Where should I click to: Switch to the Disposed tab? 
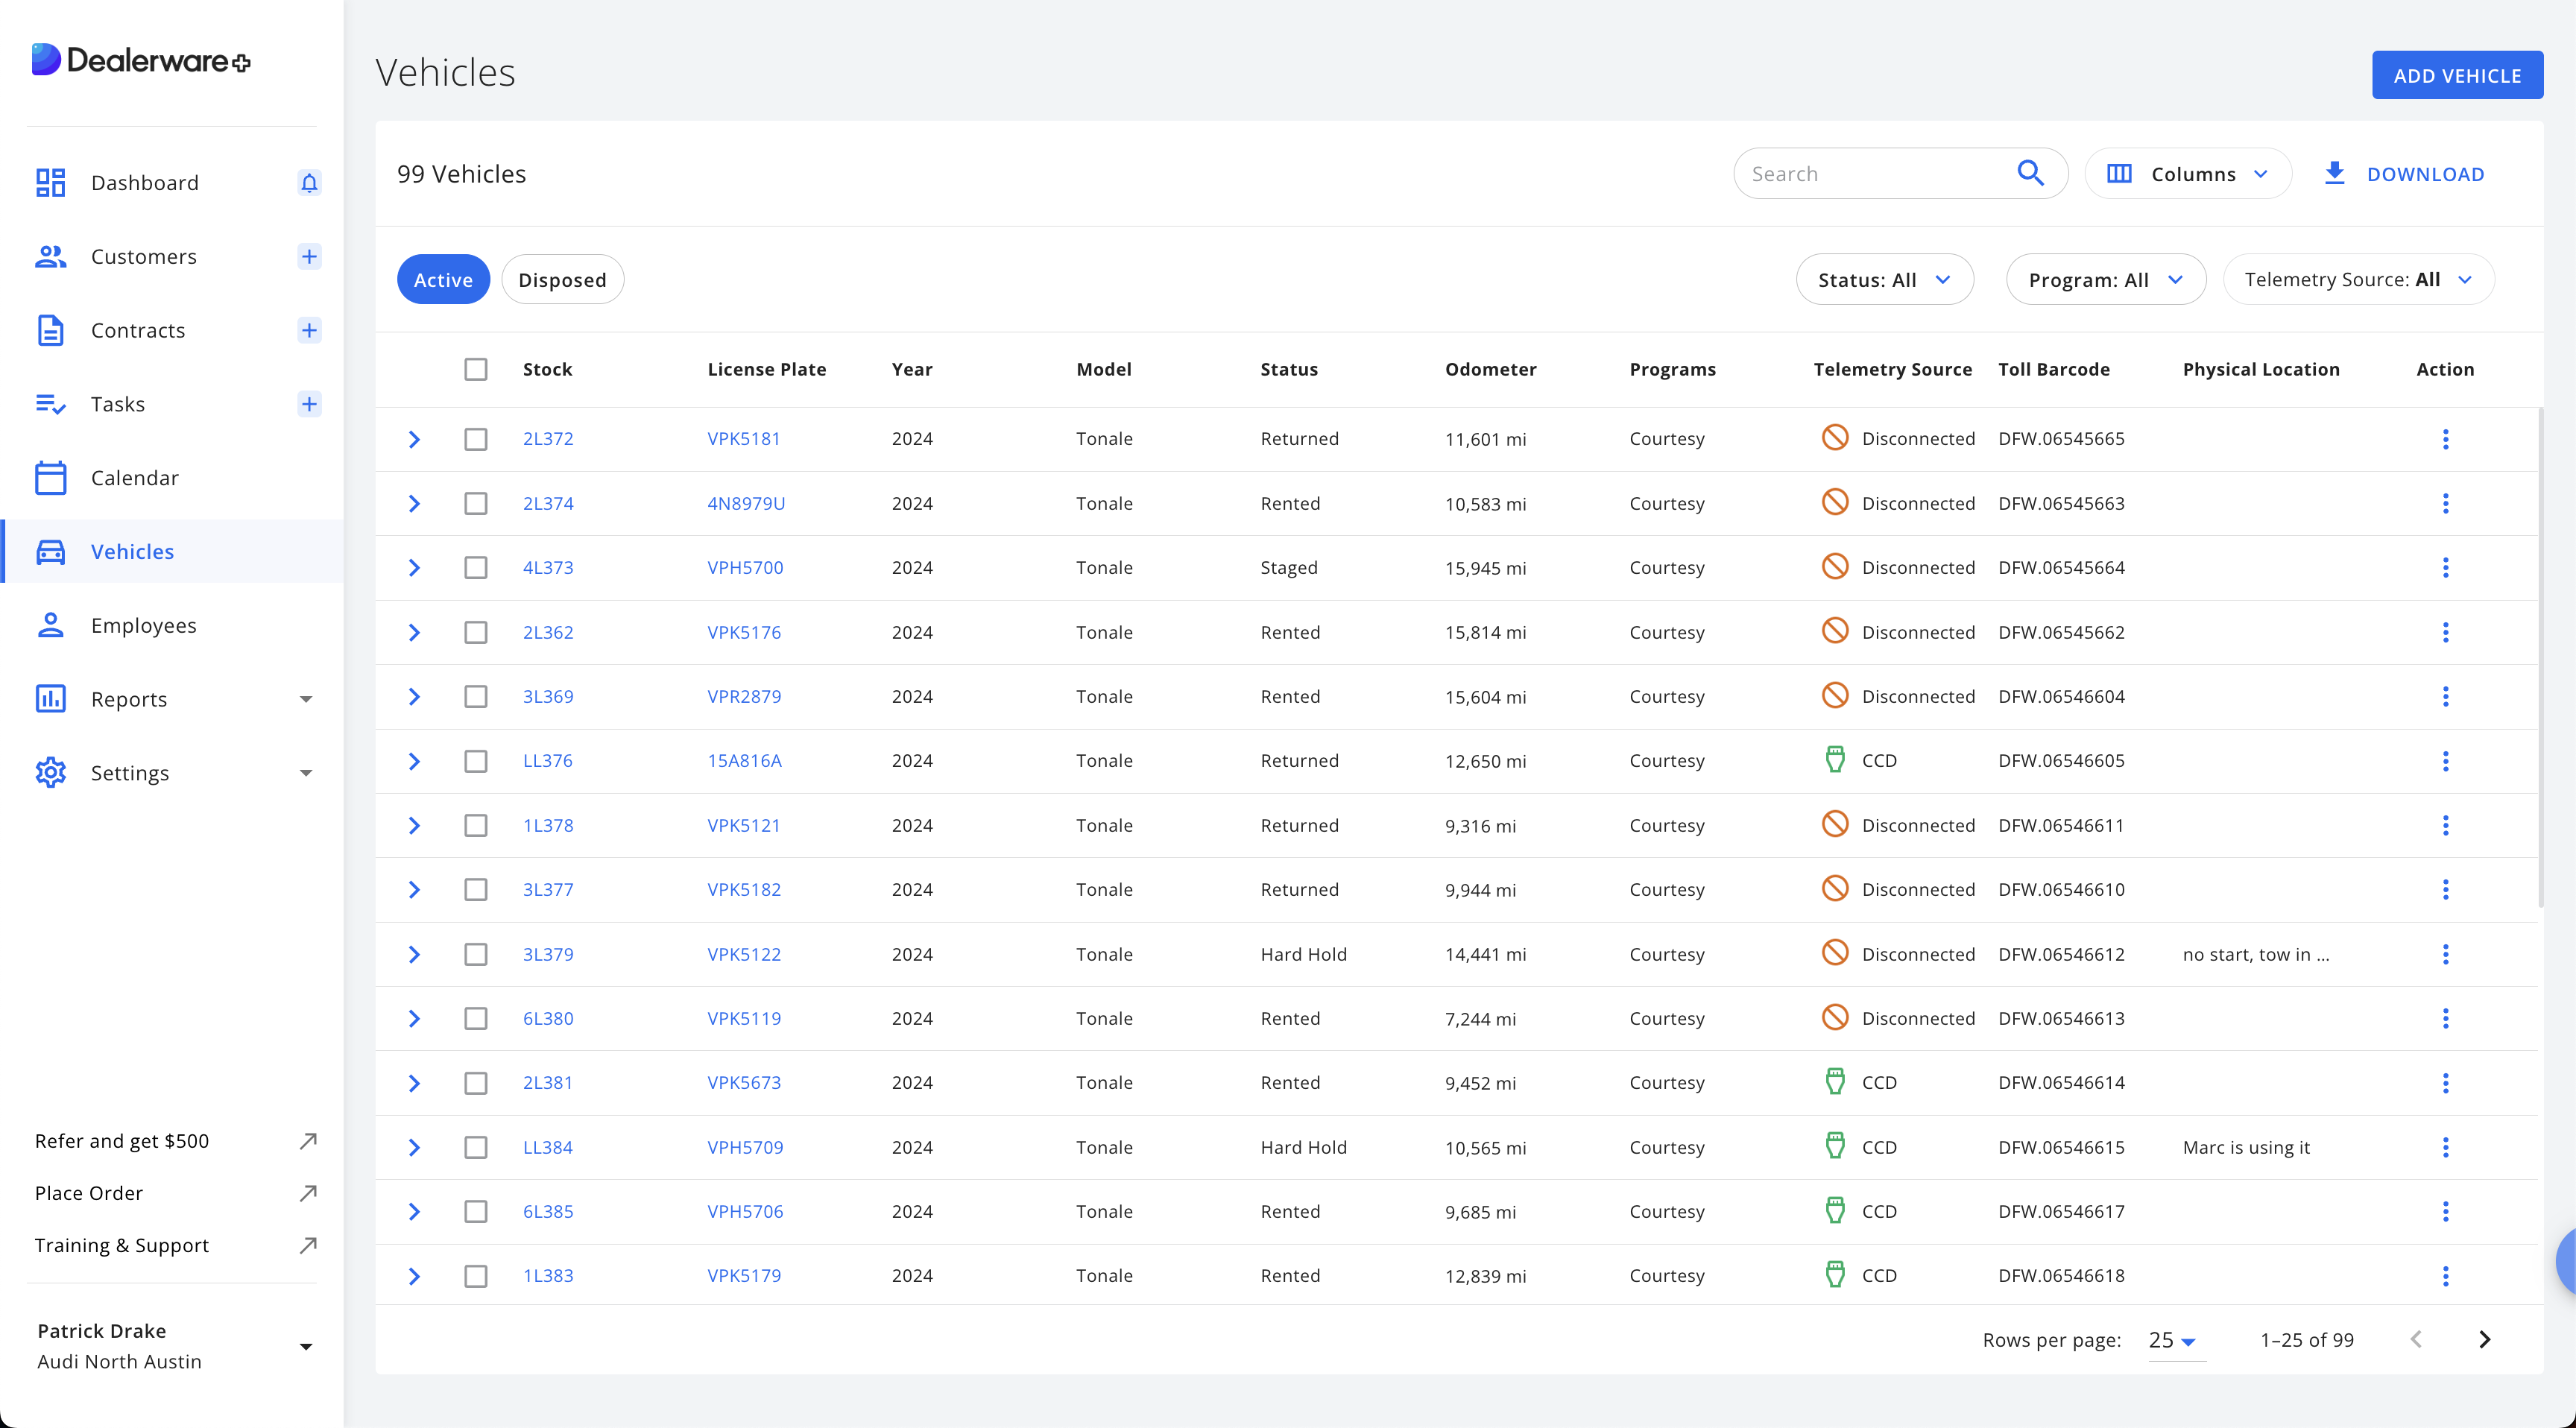562,280
